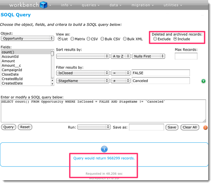Open the dropdown arrow beside workbench logo
This screenshot has height=185, width=213.
(50, 5)
